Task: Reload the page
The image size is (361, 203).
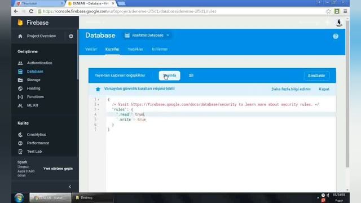Action: (31, 11)
